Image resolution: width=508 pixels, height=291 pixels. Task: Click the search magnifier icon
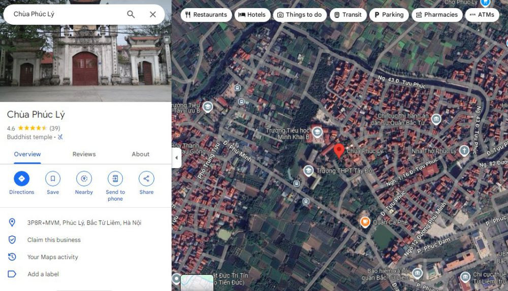click(x=131, y=14)
